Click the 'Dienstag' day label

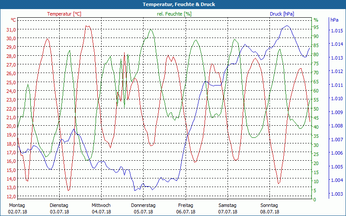point(59,205)
